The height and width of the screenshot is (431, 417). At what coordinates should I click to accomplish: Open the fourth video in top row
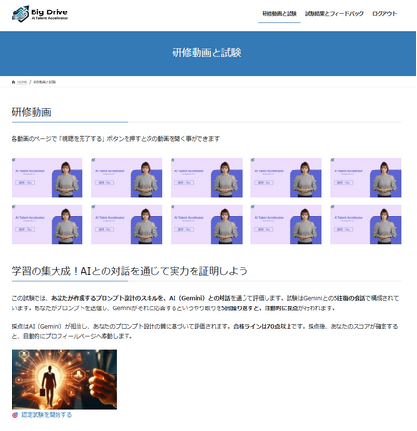tap(286, 178)
